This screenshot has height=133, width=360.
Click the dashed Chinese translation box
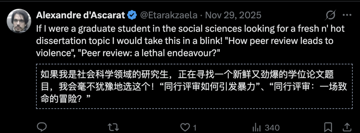[194, 86]
